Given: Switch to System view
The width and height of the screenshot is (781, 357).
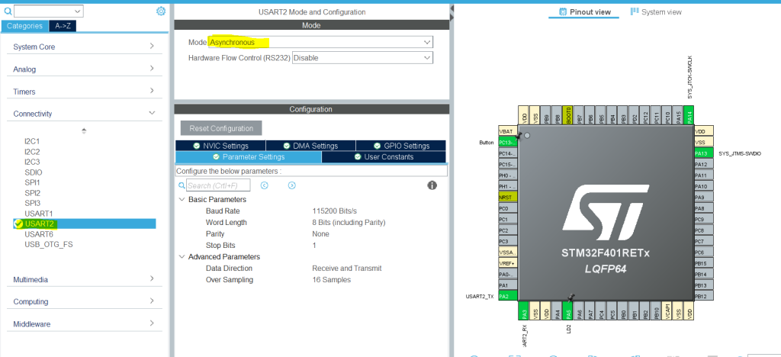Looking at the screenshot, I should tap(656, 12).
